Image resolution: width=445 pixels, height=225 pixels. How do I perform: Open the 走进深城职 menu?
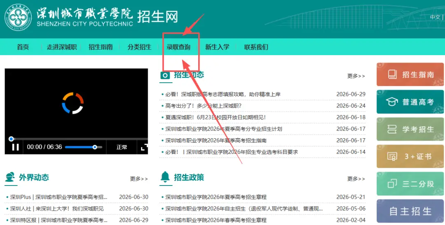point(61,47)
